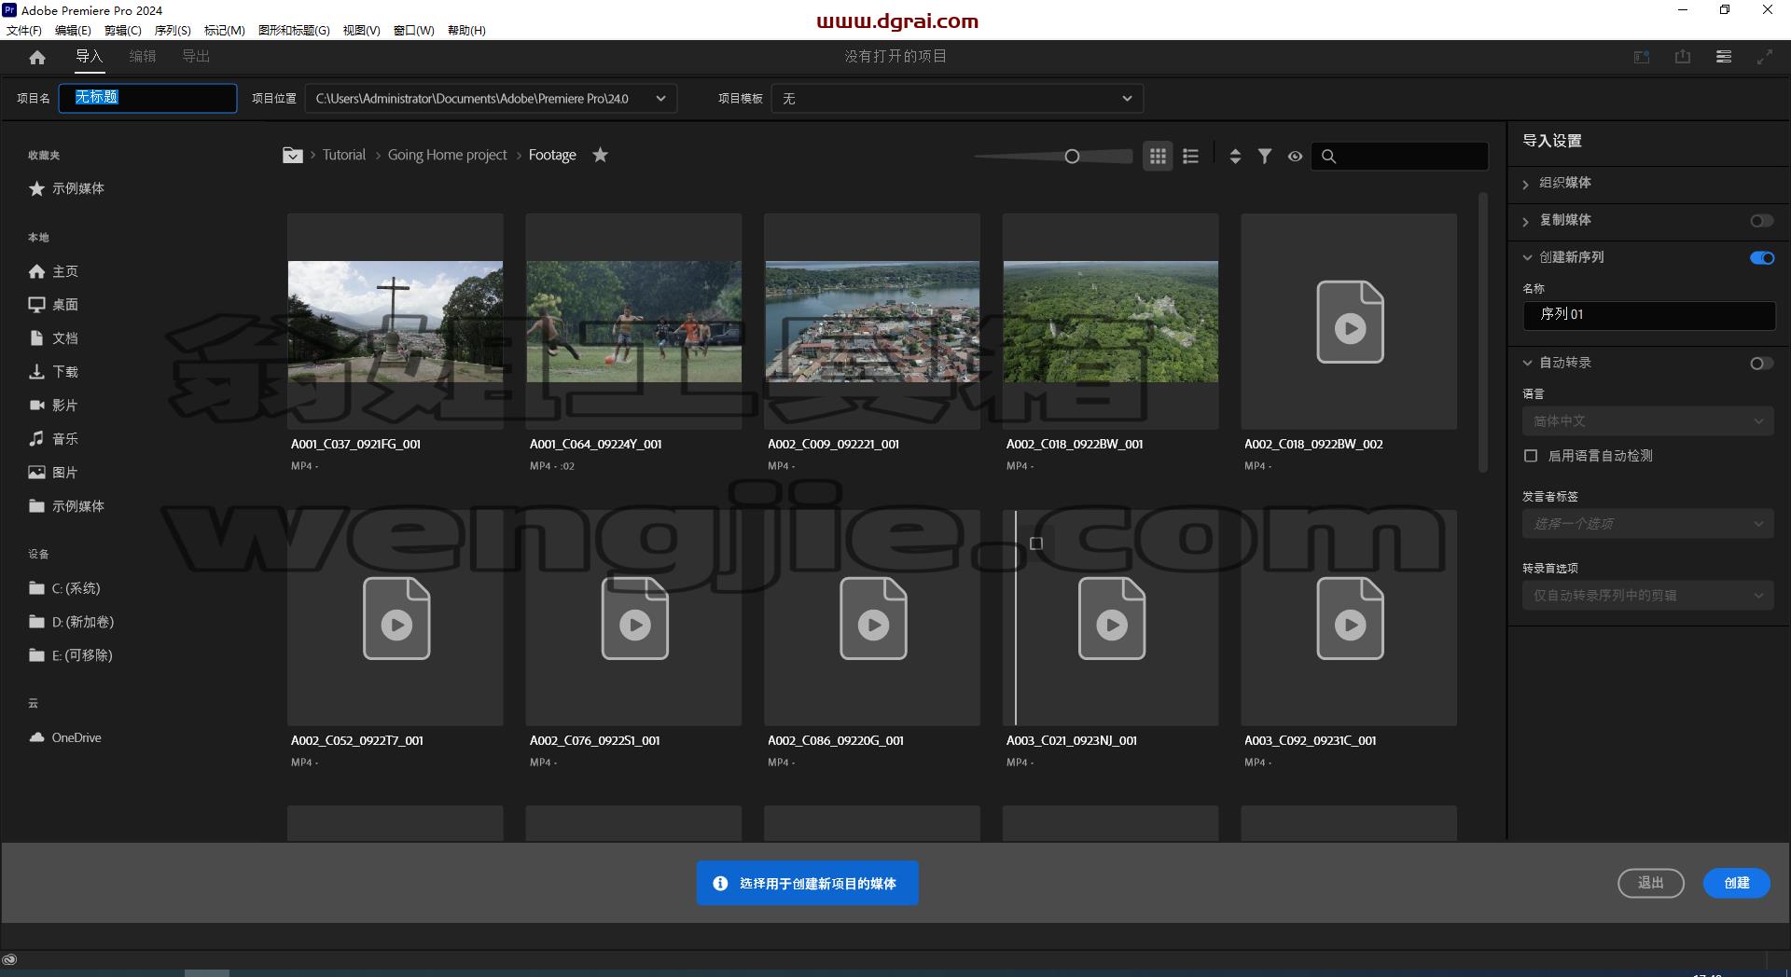Screen dimensions: 1791x977
Task: Open the 下载 location
Action: [x=53, y=372]
